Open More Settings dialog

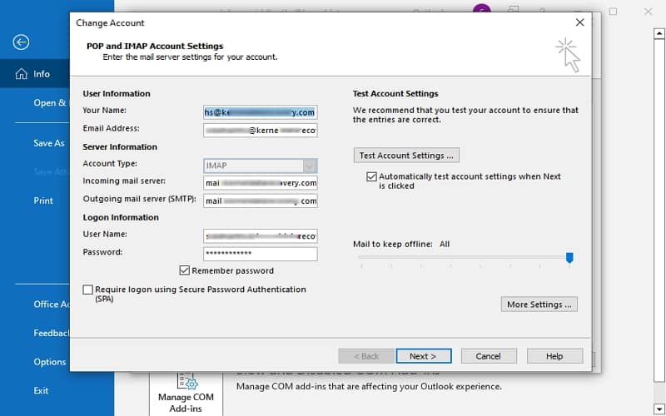pyautogui.click(x=539, y=305)
